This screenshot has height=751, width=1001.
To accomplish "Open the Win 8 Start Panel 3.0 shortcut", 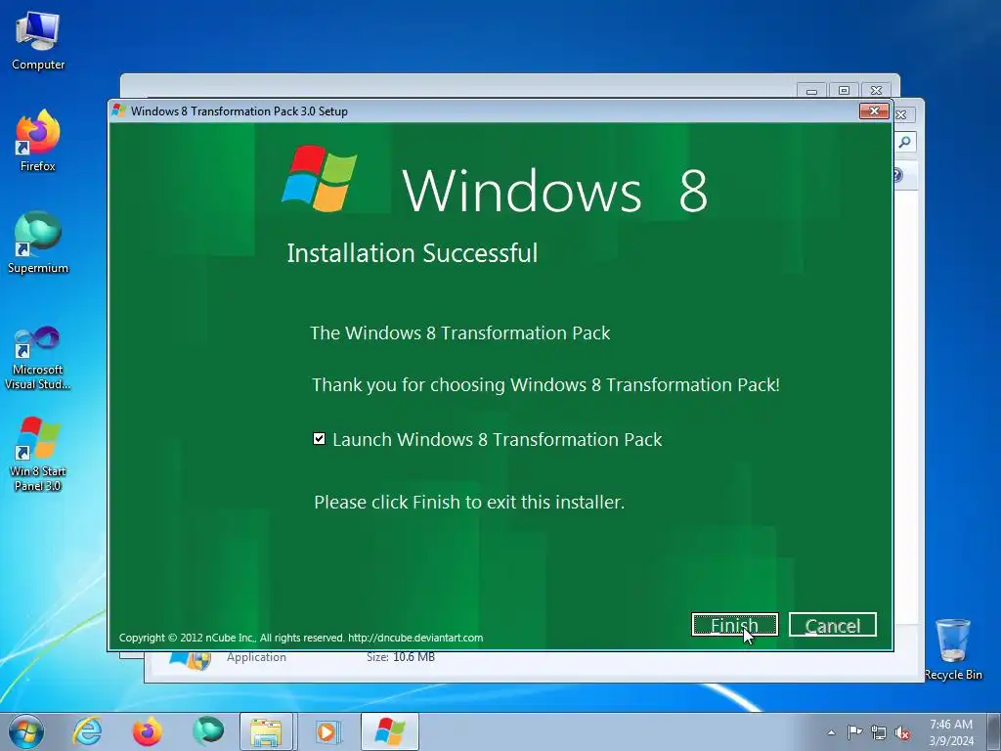I will [x=38, y=454].
